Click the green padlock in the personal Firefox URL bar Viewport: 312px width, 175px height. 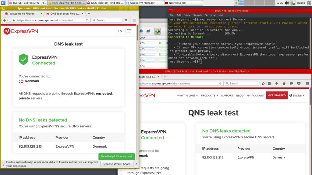click(13, 20)
